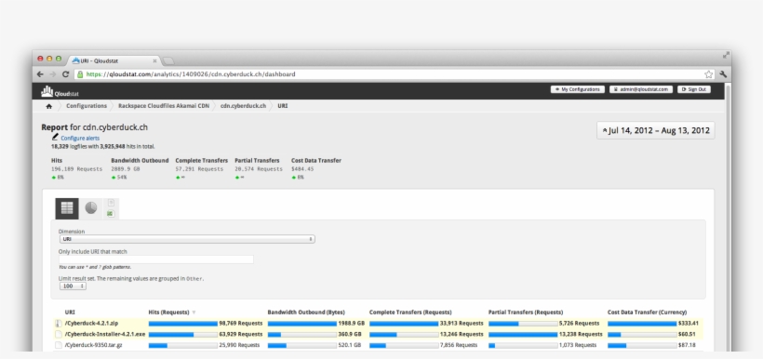This screenshot has height=359, width=763.
Task: Click the /Cyberduck-4.2.1.zip row name
Action: (x=91, y=324)
